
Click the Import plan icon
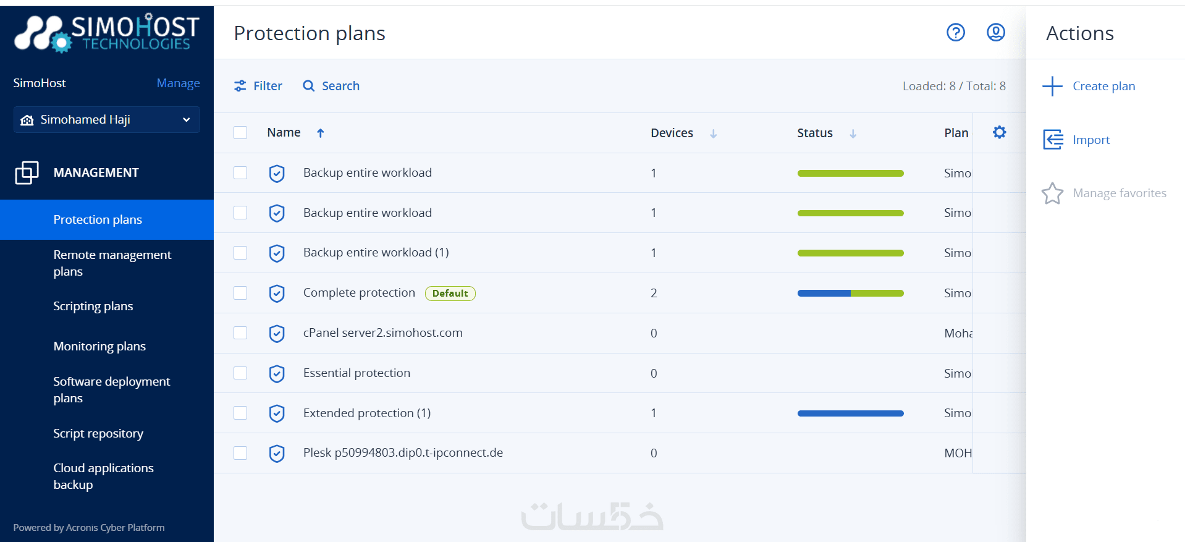(x=1053, y=140)
